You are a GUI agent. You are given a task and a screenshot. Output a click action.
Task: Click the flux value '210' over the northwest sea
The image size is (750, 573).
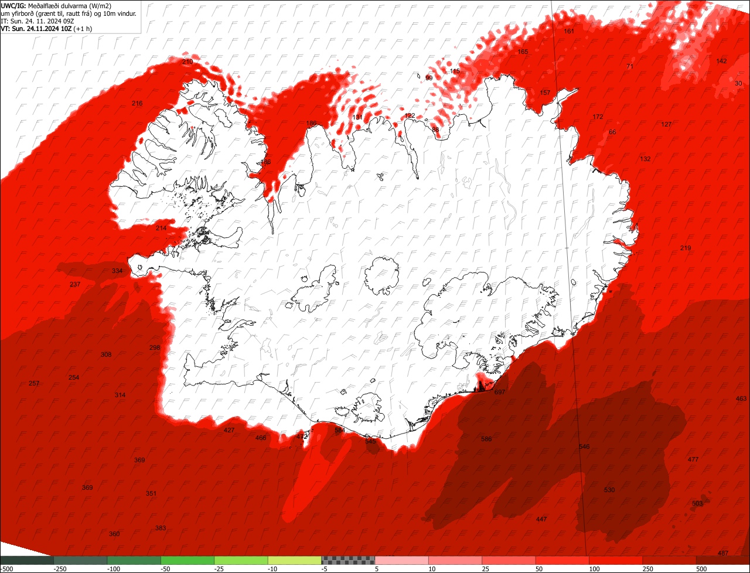point(187,62)
